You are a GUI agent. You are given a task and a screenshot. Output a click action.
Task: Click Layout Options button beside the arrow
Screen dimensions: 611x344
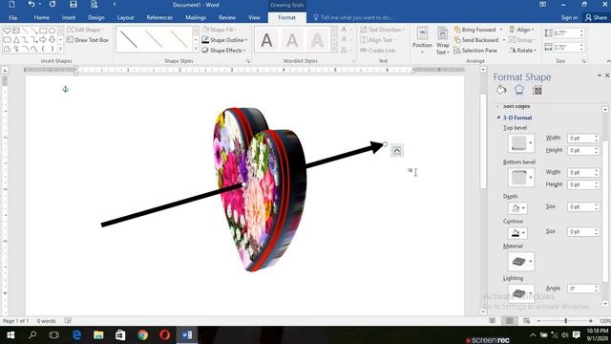(397, 151)
